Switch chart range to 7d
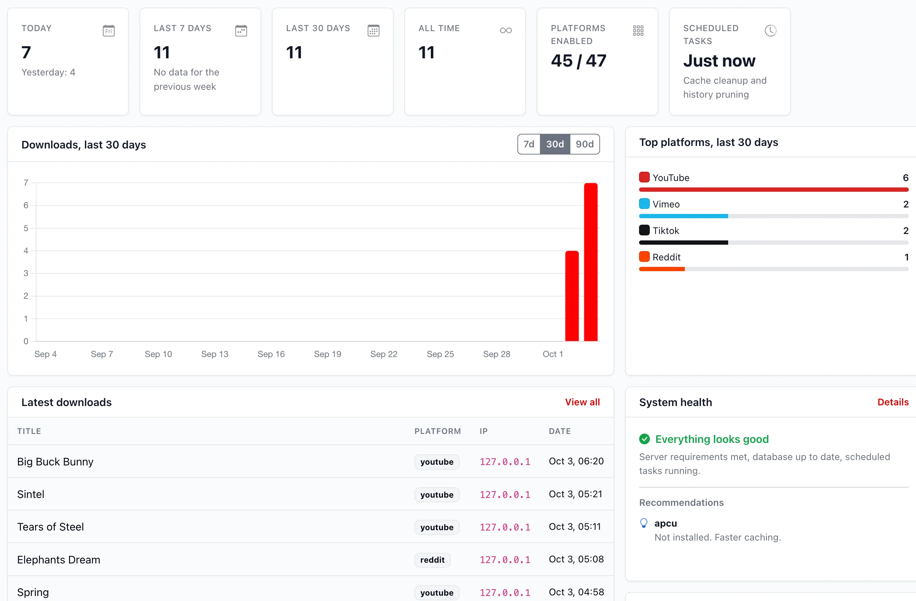 (x=529, y=144)
